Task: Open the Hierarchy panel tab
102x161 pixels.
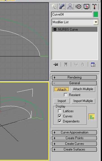Action: tap(70, 7)
